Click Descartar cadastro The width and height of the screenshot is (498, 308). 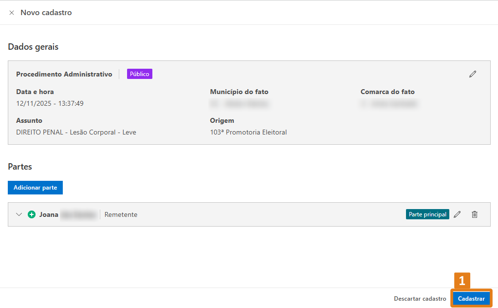[420, 299]
